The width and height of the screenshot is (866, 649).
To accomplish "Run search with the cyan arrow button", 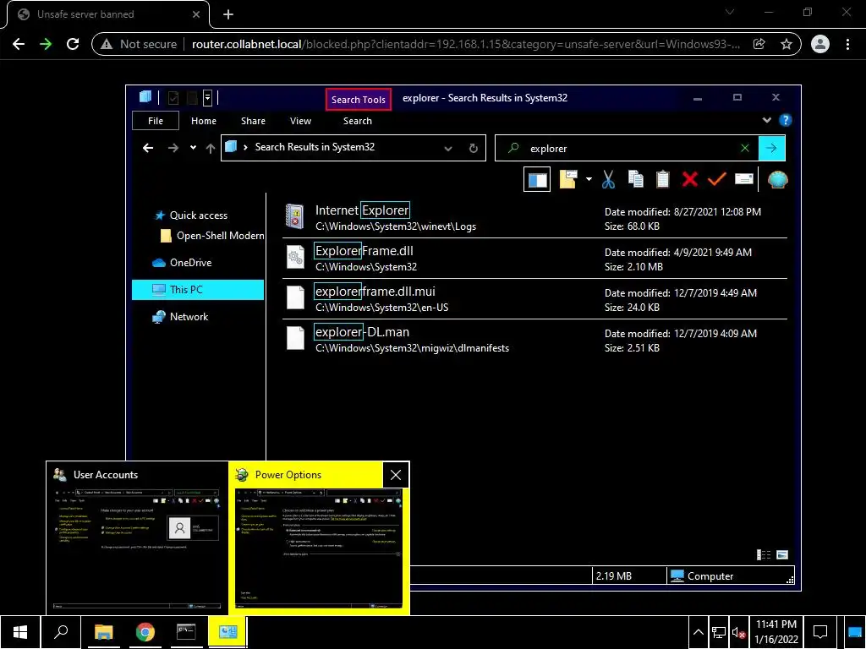I will click(x=771, y=148).
